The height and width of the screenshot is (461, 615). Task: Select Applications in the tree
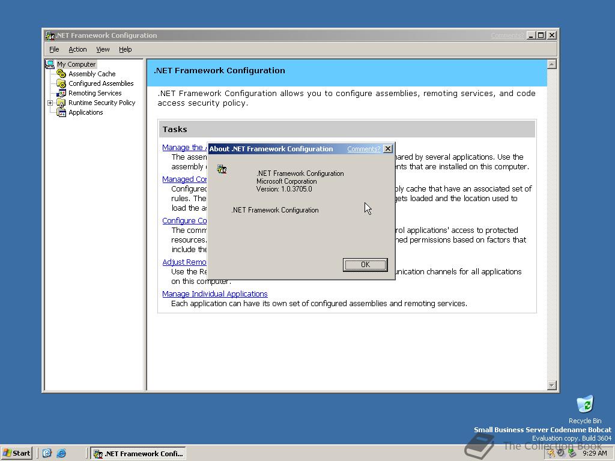pos(85,112)
